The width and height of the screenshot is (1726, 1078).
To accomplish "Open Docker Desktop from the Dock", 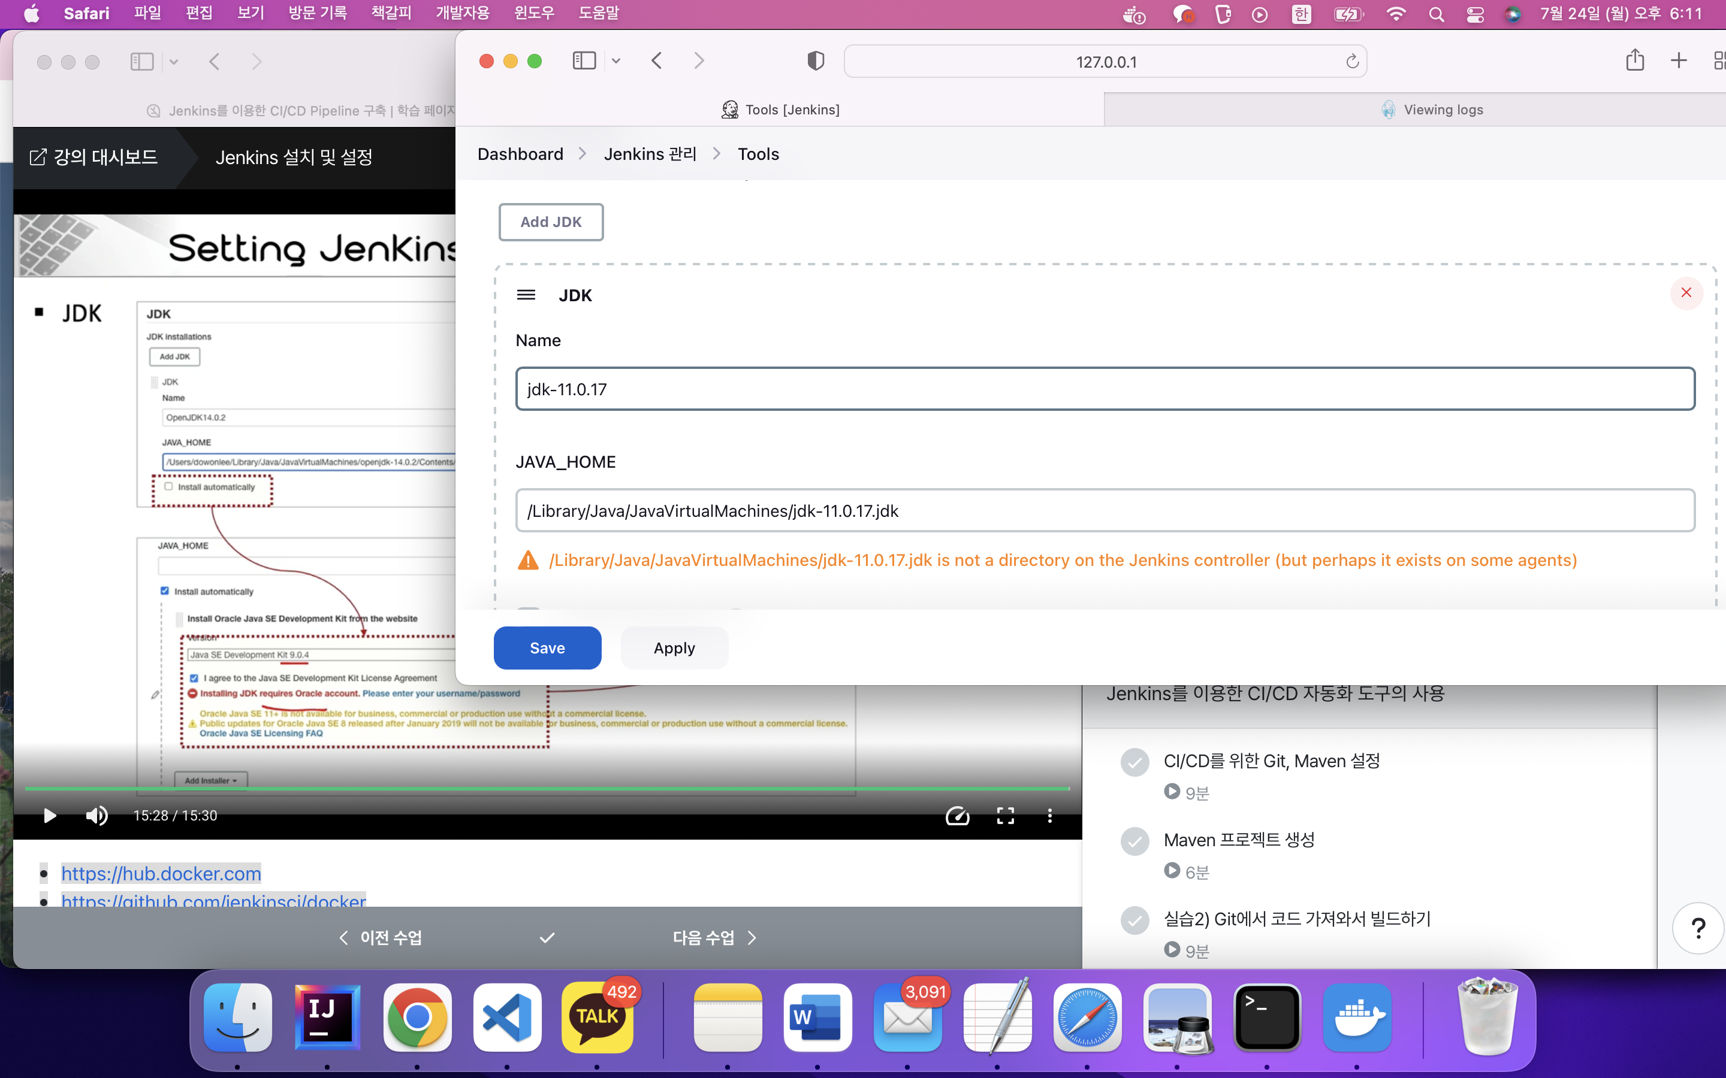I will click(x=1357, y=1018).
